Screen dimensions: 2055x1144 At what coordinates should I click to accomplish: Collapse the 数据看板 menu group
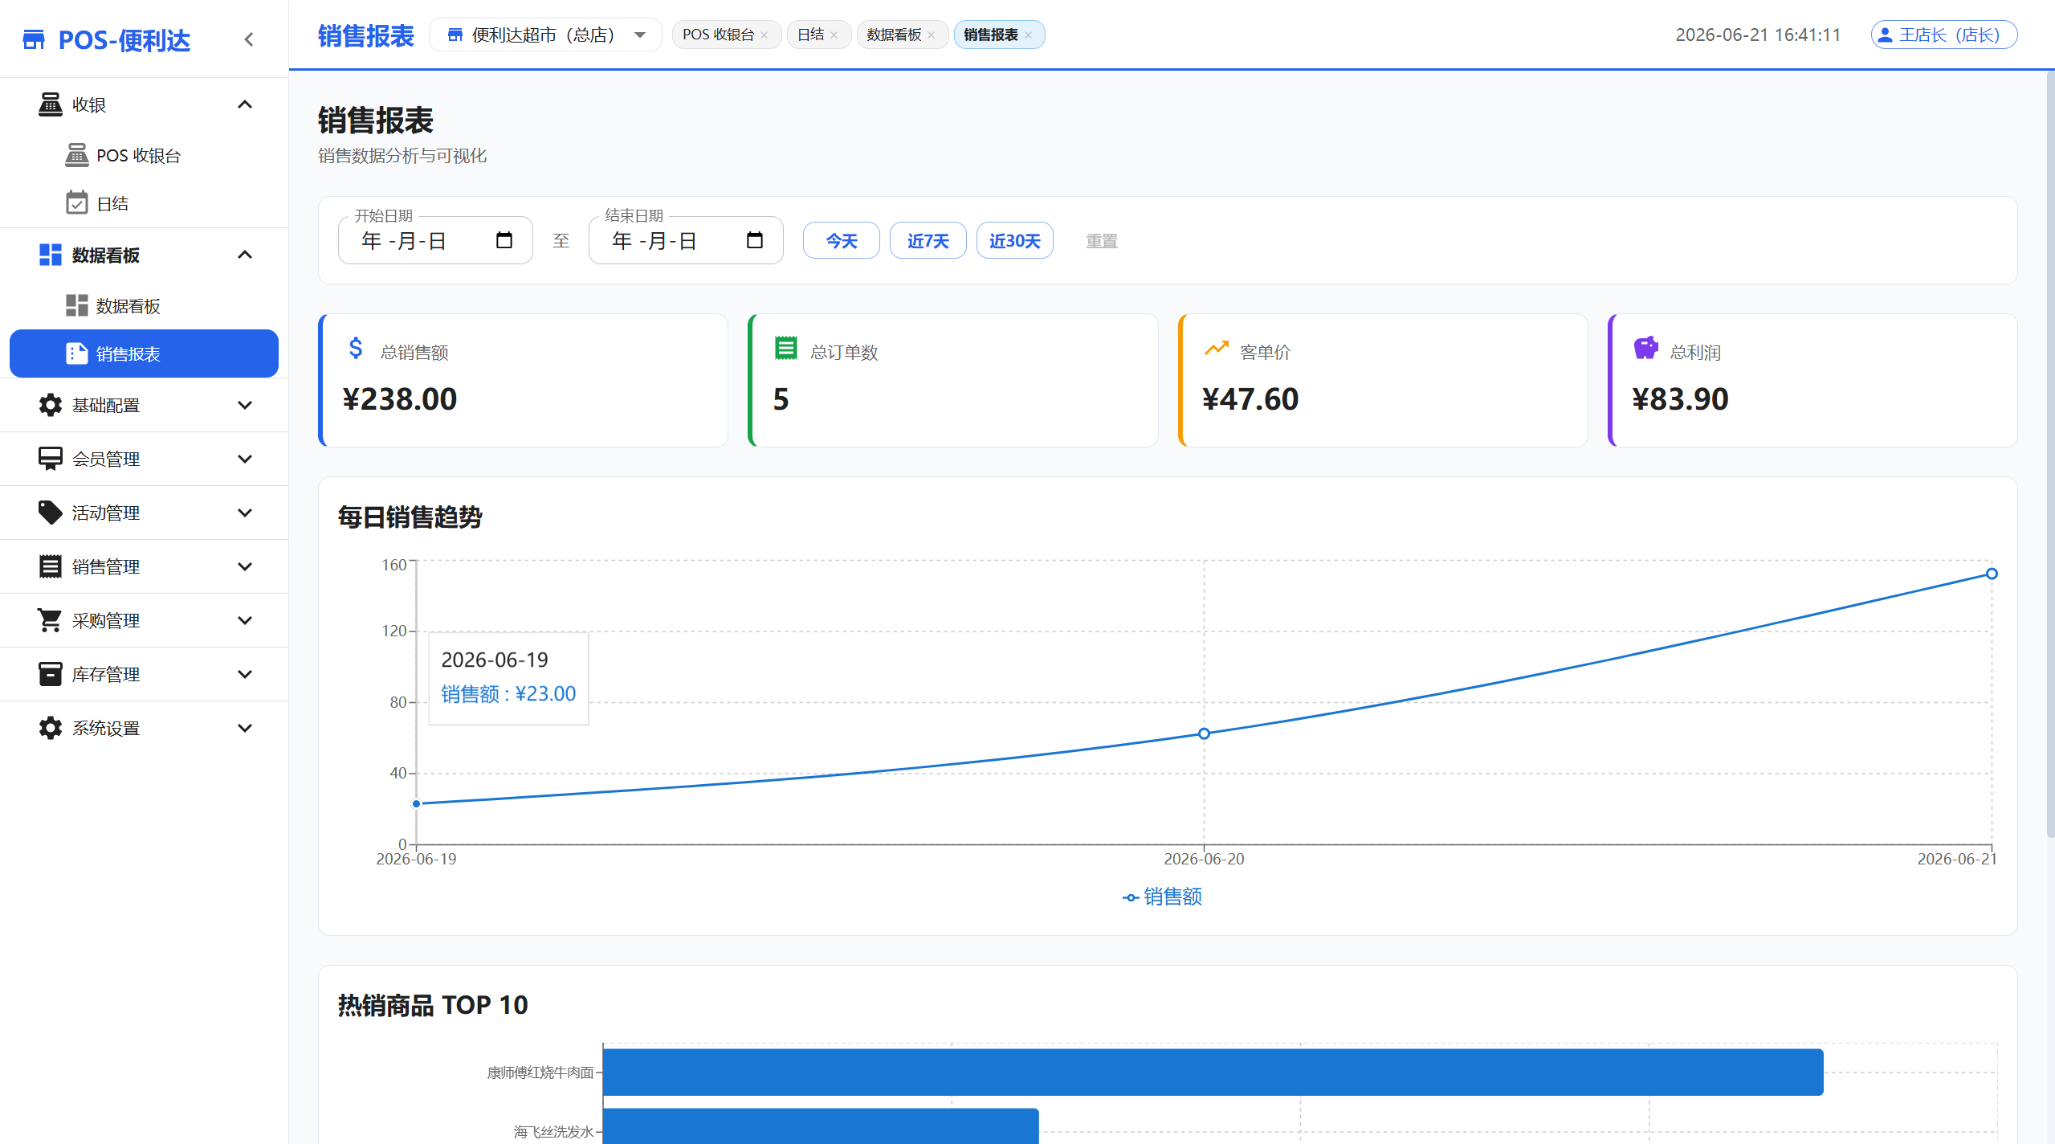click(x=245, y=255)
